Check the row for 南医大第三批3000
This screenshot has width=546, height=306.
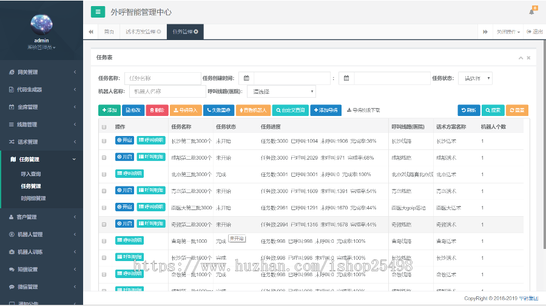tap(104, 208)
